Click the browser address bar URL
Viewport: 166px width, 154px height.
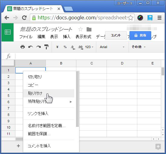[x=83, y=18]
